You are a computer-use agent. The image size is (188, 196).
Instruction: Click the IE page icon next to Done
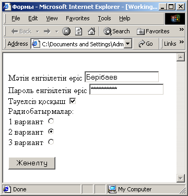(7, 189)
